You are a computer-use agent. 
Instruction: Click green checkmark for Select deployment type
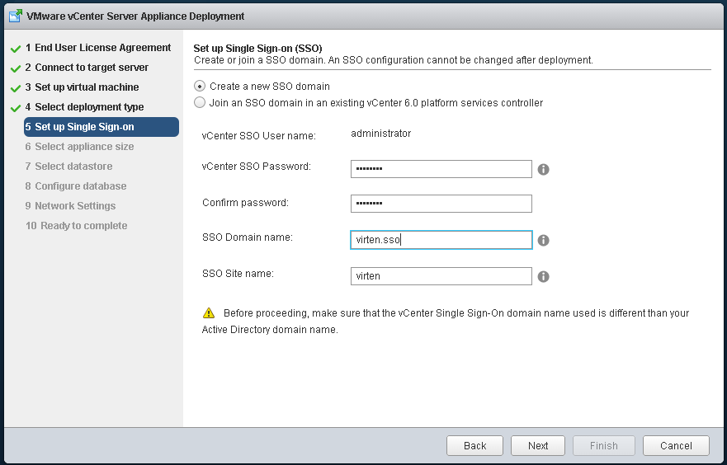16,108
